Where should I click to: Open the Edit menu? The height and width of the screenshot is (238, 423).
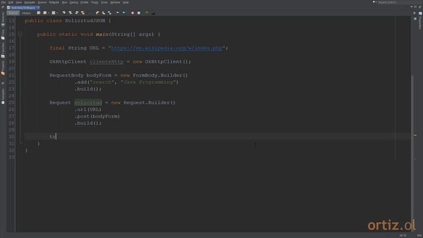tap(11, 3)
